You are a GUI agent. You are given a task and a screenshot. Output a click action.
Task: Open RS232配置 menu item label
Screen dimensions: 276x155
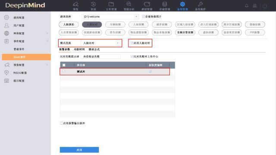point(20,73)
